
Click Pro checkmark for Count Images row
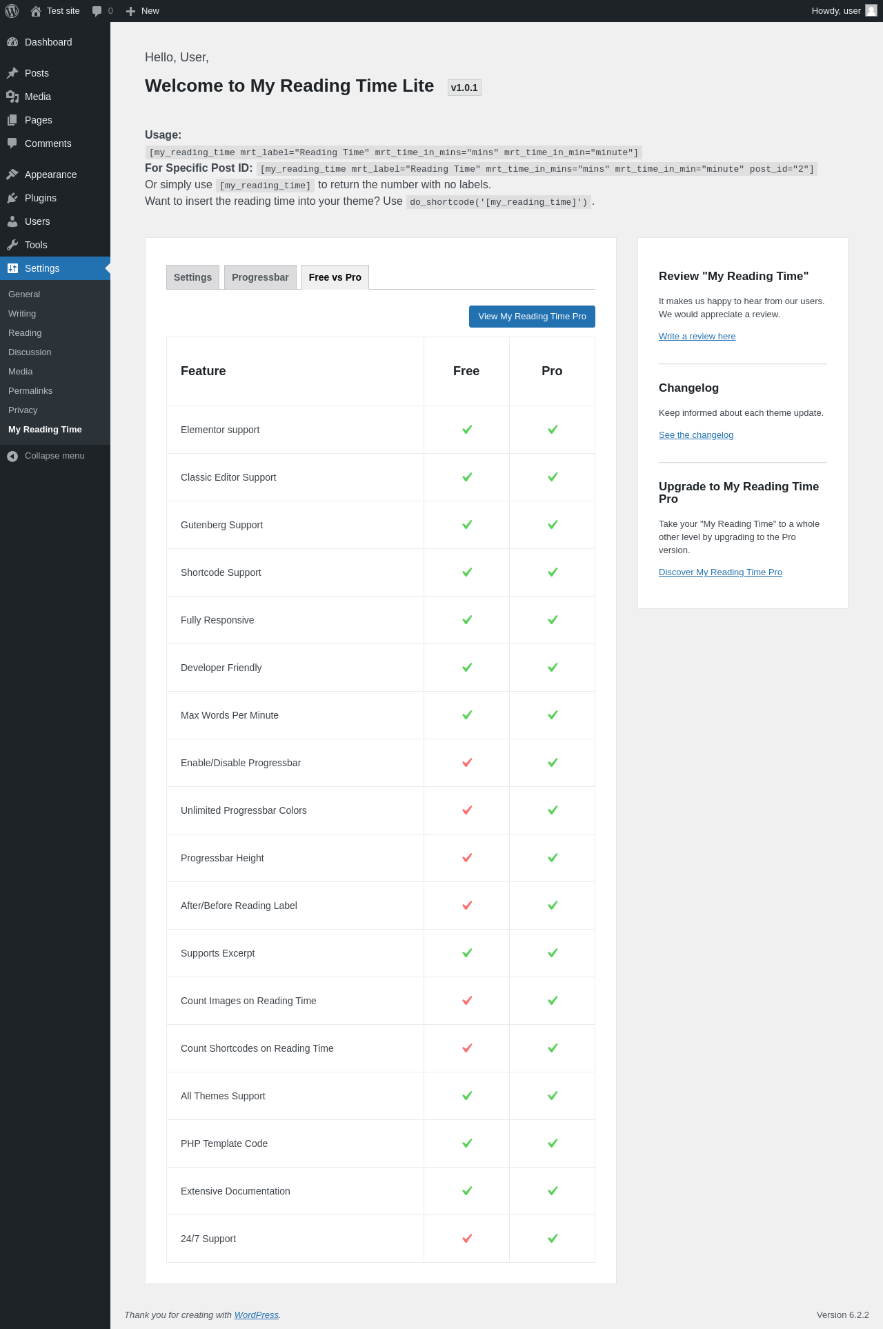point(553,1001)
